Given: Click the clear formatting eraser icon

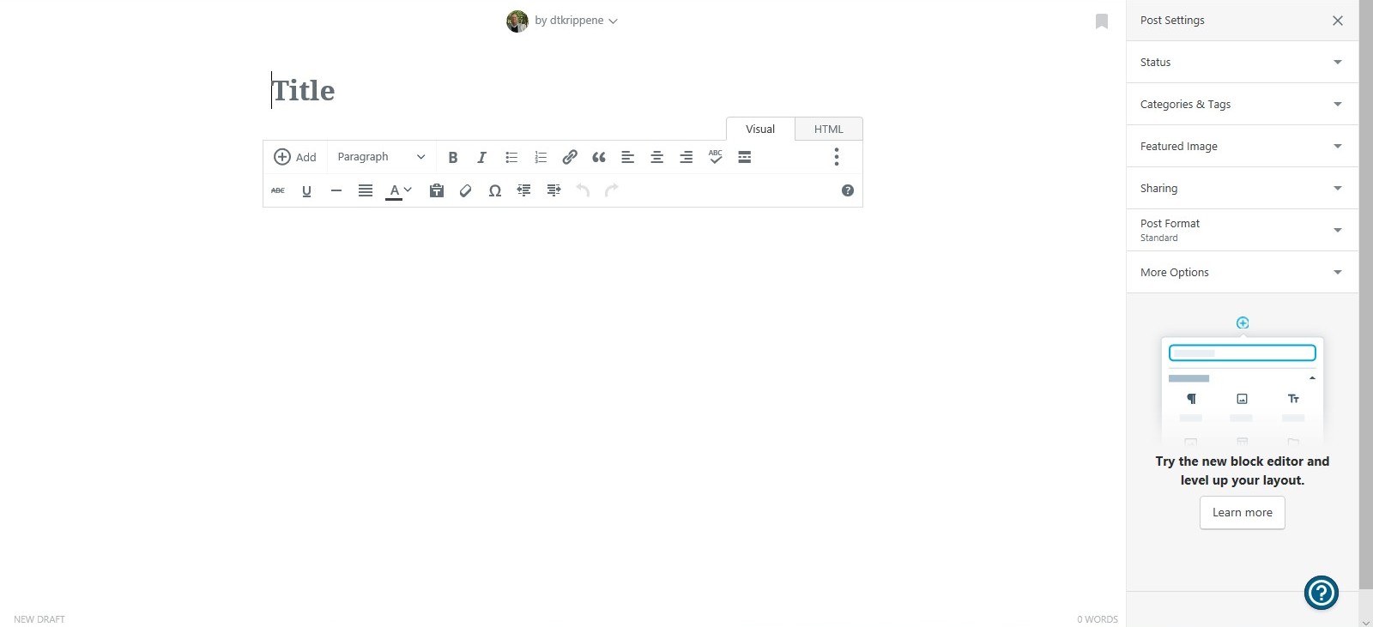Looking at the screenshot, I should coord(466,190).
